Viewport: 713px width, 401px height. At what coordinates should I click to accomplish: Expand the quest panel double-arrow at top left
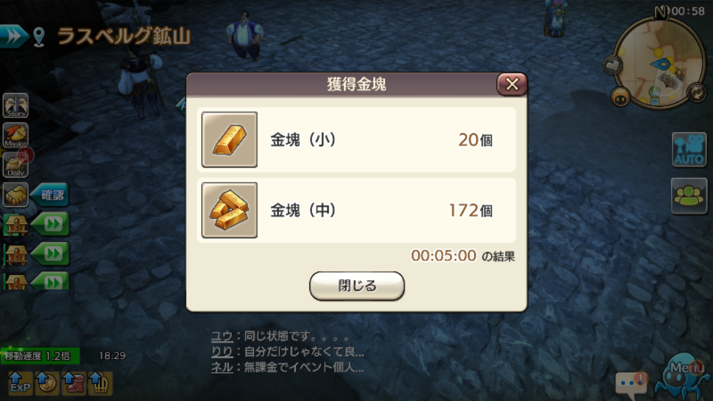[13, 36]
